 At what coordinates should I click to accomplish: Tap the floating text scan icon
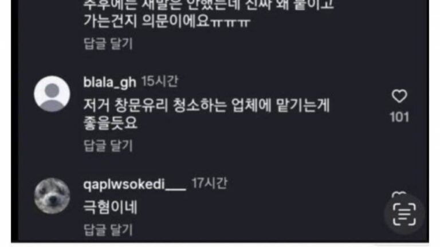(404, 214)
